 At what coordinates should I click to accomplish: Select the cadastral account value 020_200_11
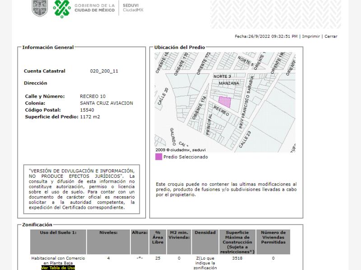104,71
